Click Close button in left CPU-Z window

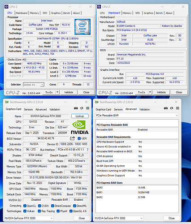click(86, 92)
